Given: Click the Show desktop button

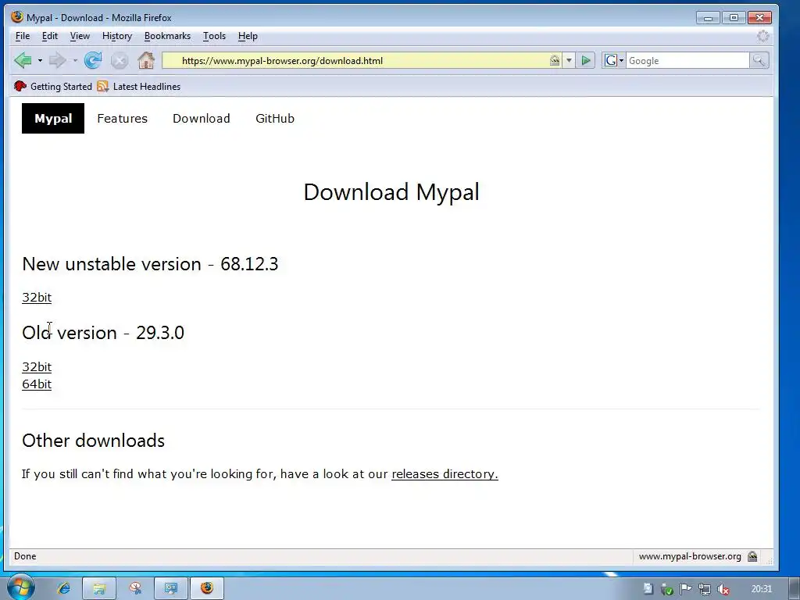Looking at the screenshot, I should click(x=795, y=588).
